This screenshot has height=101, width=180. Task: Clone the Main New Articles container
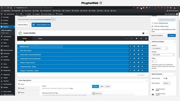point(134,50)
